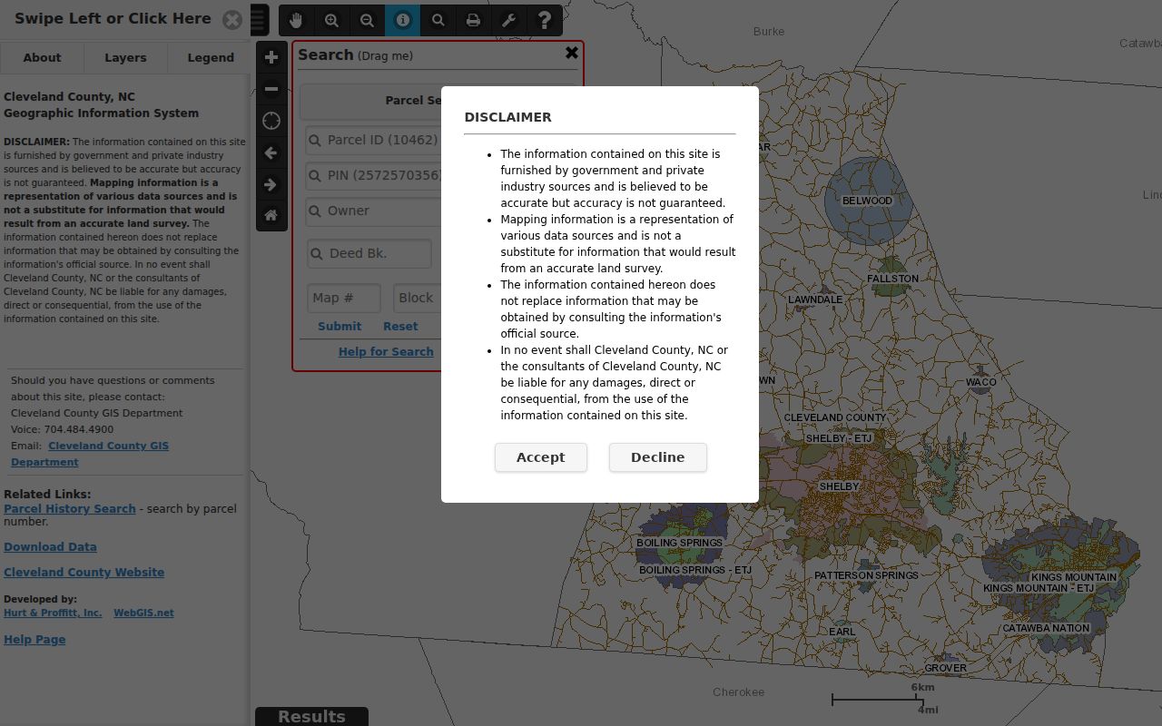Open the WebGIS.net link
Image resolution: width=1162 pixels, height=726 pixels.
point(143,613)
